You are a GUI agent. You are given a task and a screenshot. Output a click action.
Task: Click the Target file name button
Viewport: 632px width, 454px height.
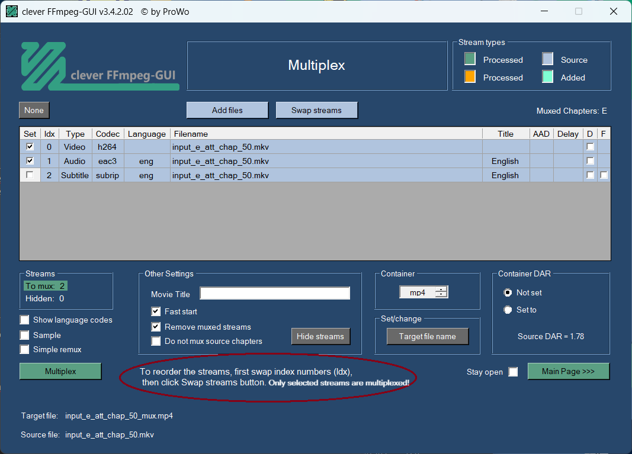pyautogui.click(x=427, y=336)
